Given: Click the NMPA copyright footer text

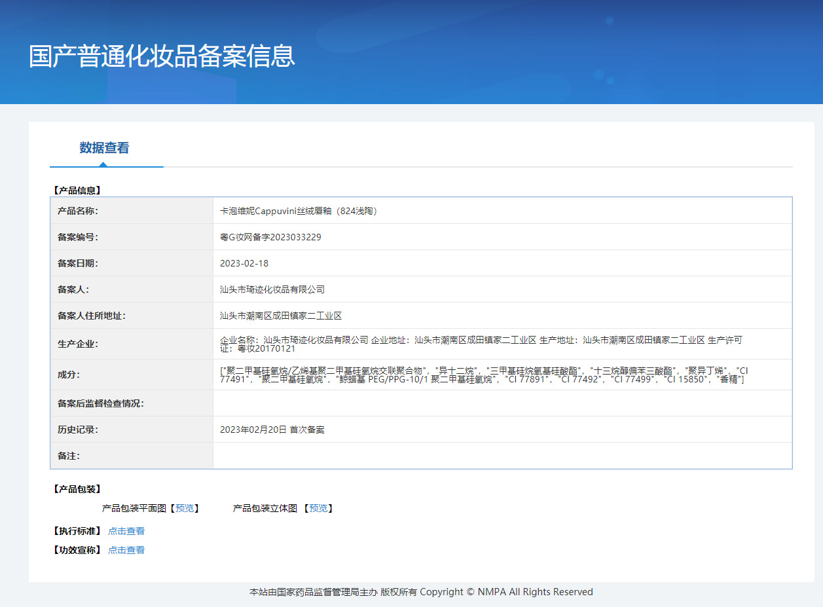Looking at the screenshot, I should [421, 592].
